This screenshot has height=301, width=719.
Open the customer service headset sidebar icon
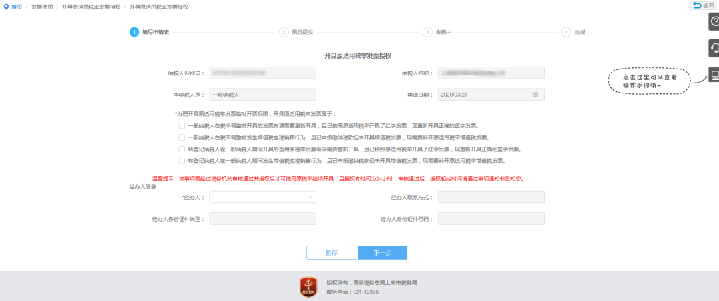tap(714, 48)
